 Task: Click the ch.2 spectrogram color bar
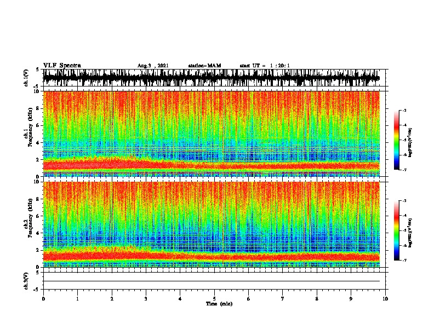point(396,230)
